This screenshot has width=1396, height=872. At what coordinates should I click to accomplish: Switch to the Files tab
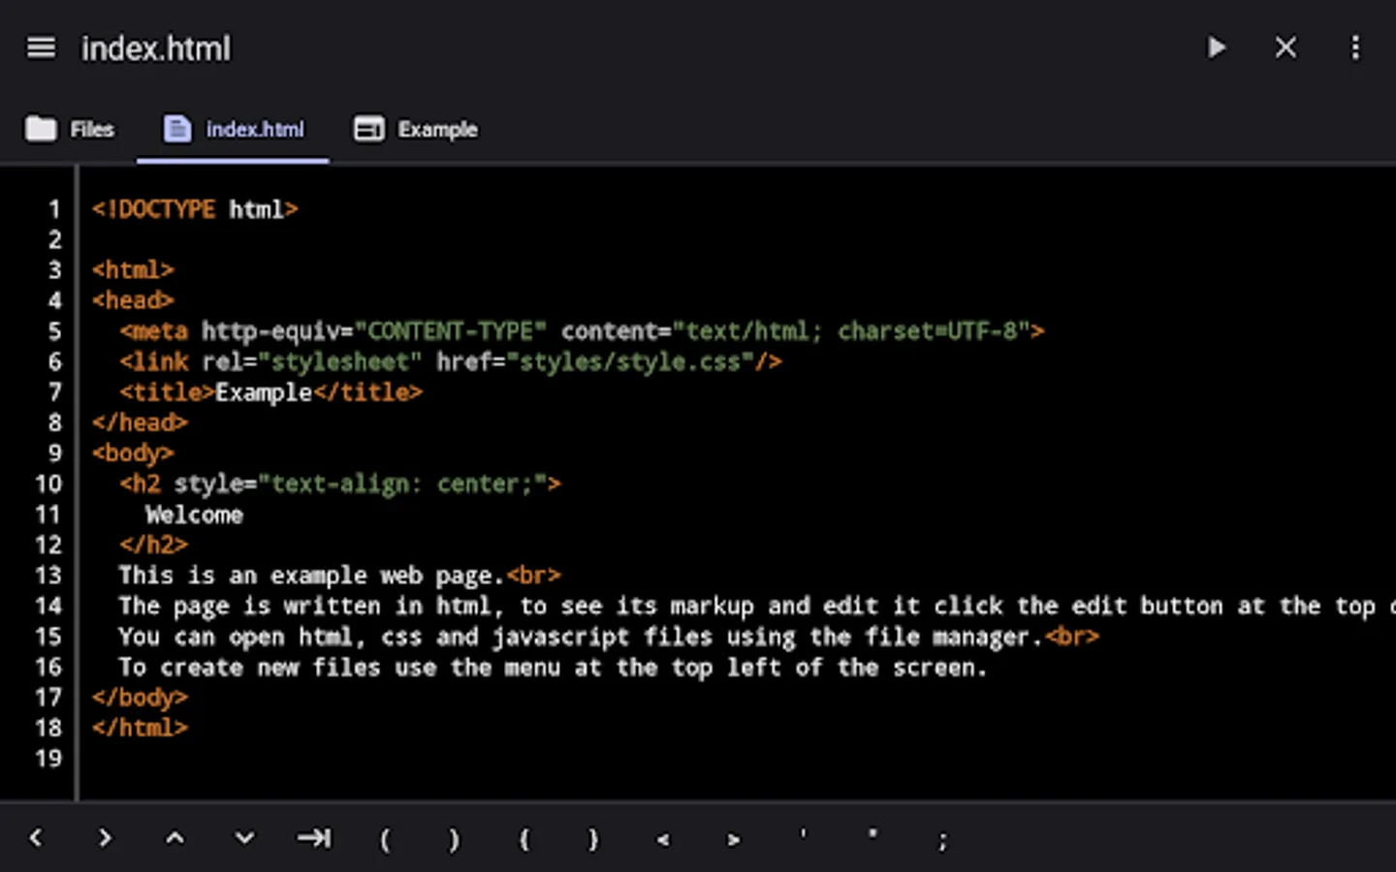tap(69, 129)
